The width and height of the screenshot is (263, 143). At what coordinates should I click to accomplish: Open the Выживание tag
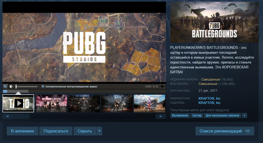point(180,115)
